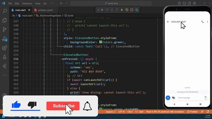The width and height of the screenshot is (212, 119).
Task: Grab the debug toolbar drag handle
Action: (x=98, y=10)
